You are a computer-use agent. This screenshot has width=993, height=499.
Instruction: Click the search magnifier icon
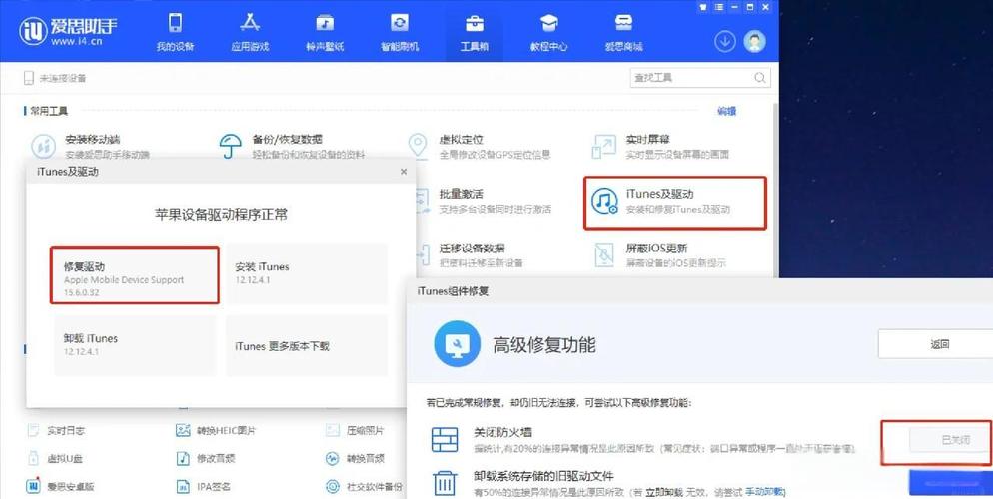[760, 78]
